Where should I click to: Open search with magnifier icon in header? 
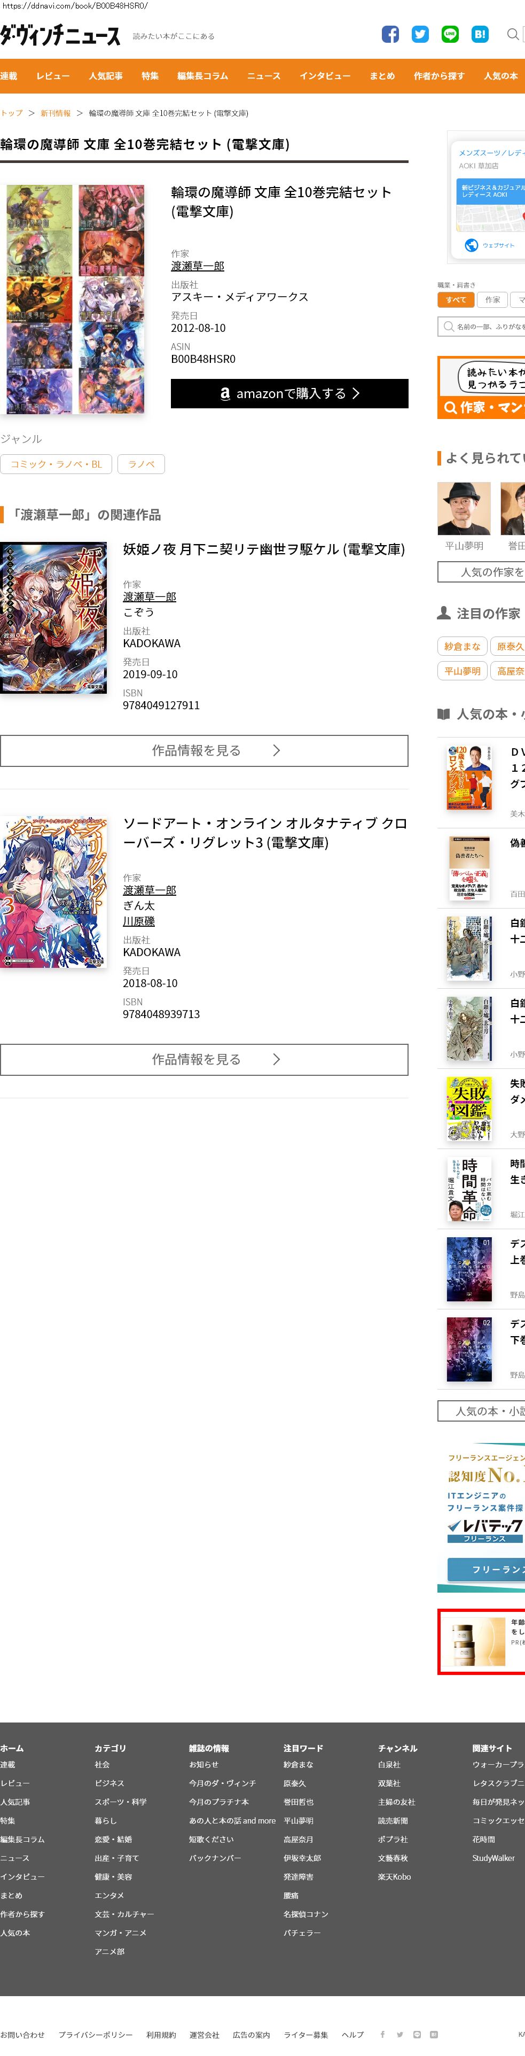(513, 34)
